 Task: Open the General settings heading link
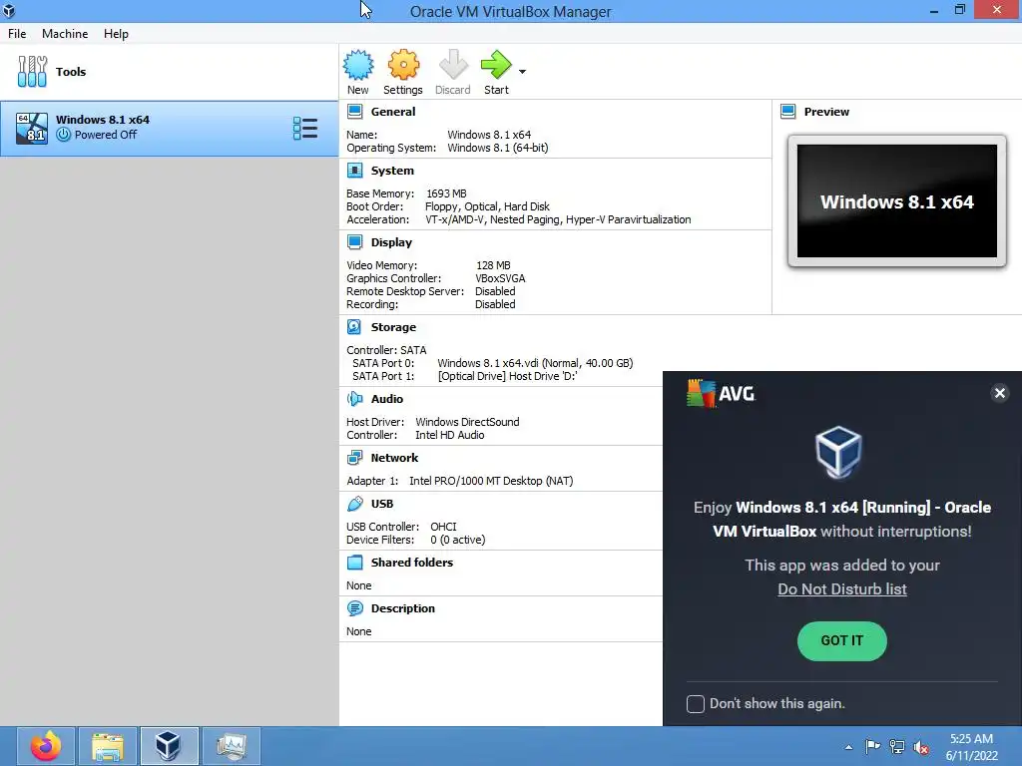coord(393,112)
